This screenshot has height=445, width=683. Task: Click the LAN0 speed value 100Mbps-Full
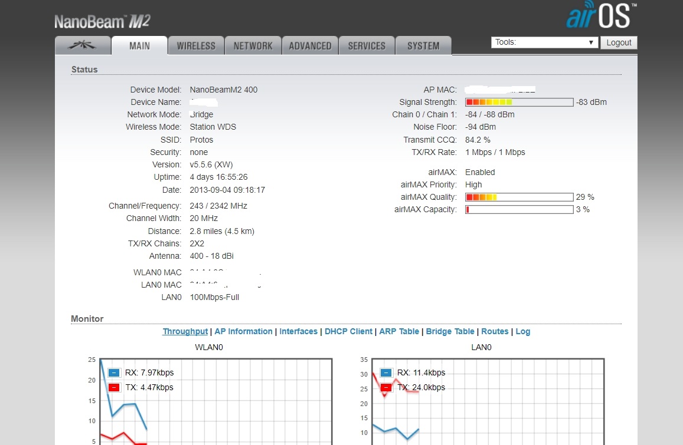[214, 297]
